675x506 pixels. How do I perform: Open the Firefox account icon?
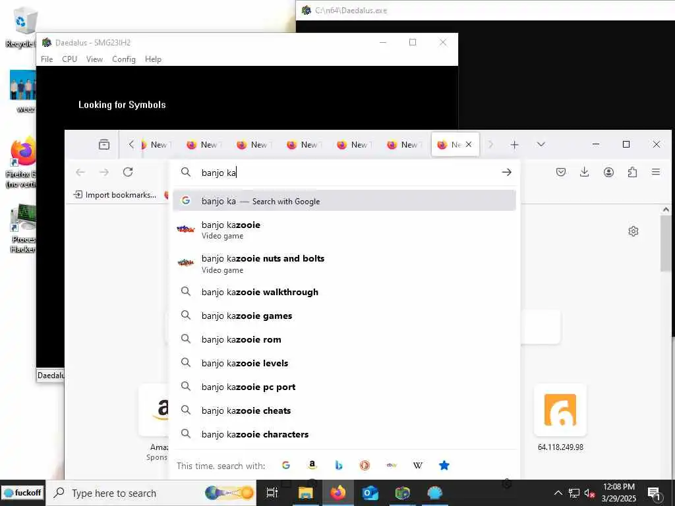pos(608,172)
